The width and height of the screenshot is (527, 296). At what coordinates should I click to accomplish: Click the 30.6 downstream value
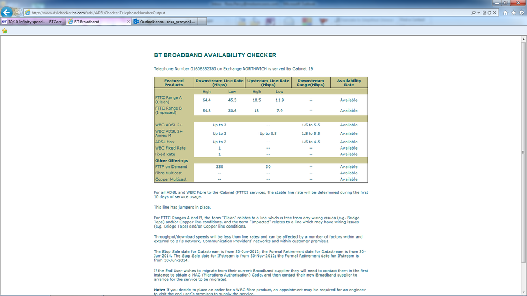(232, 111)
